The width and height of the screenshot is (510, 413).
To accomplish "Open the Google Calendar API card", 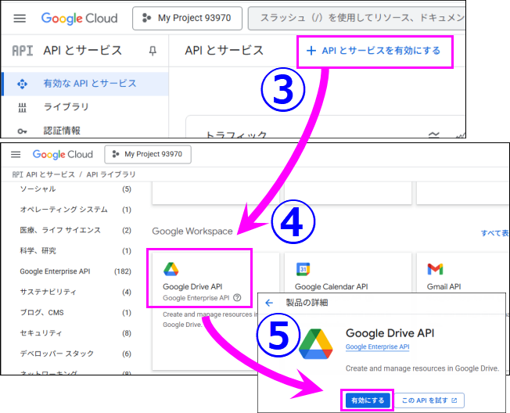I will coord(331,286).
